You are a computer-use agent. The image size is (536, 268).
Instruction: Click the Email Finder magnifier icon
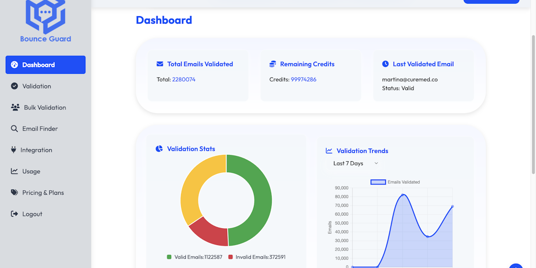(x=14, y=129)
